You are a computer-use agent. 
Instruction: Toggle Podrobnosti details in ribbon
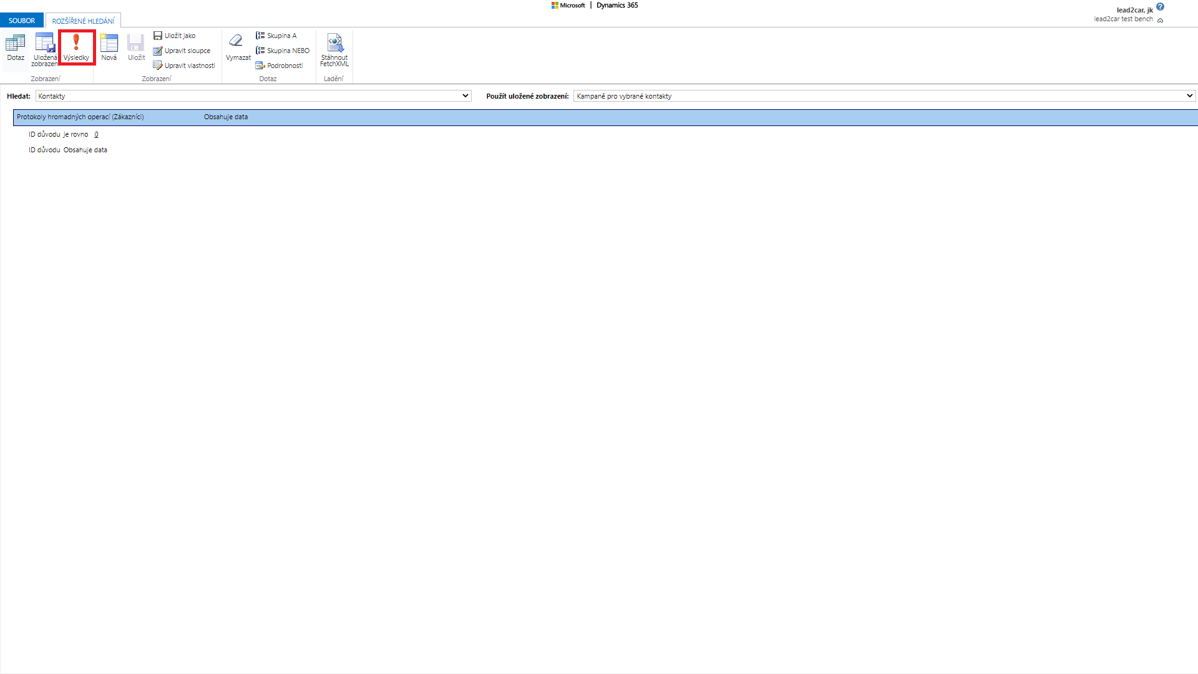tap(280, 66)
